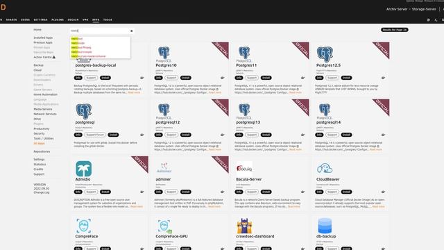Filter by the Network Services category
Image resolution: width=444 pixels, height=250 pixels.
(x=45, y=114)
